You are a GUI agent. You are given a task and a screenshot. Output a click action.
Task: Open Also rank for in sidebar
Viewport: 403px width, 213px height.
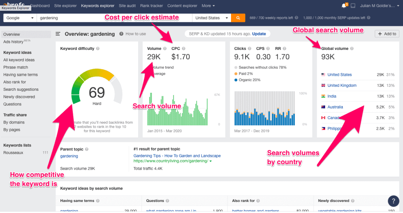[15, 82]
